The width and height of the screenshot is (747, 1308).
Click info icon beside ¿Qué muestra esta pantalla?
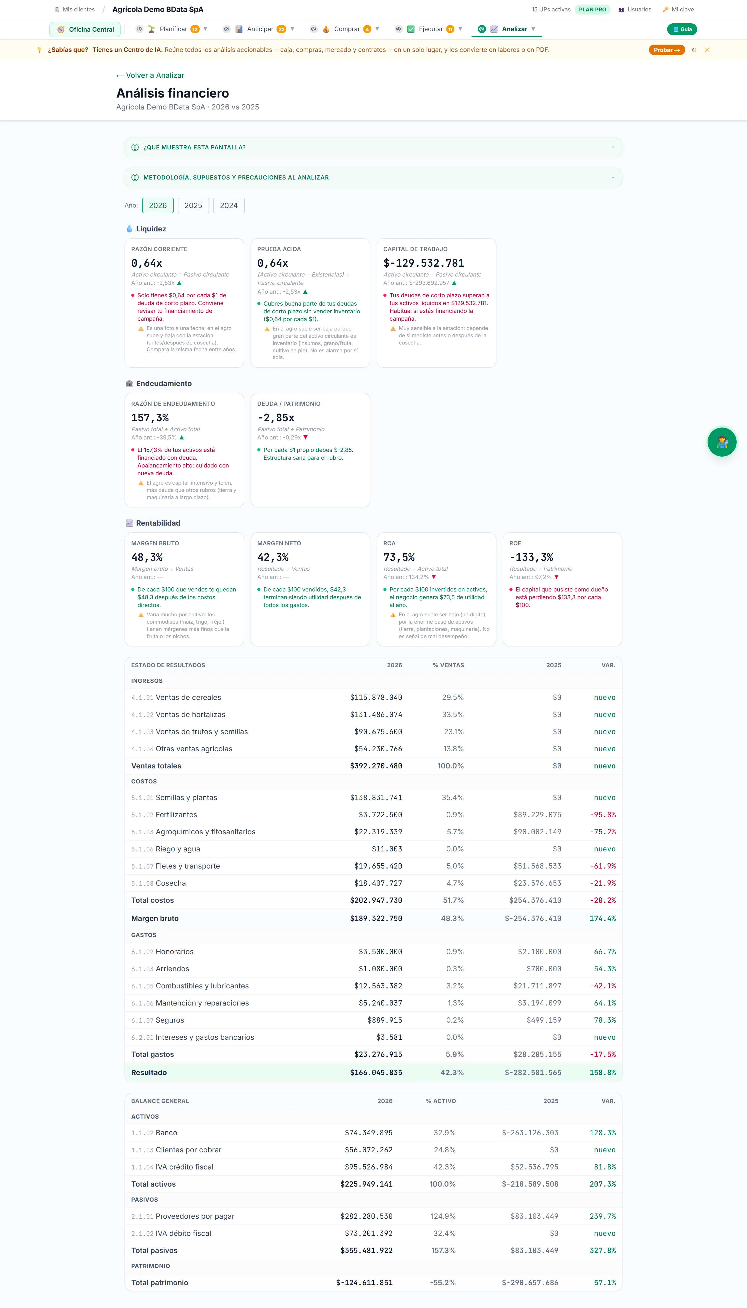tap(135, 147)
